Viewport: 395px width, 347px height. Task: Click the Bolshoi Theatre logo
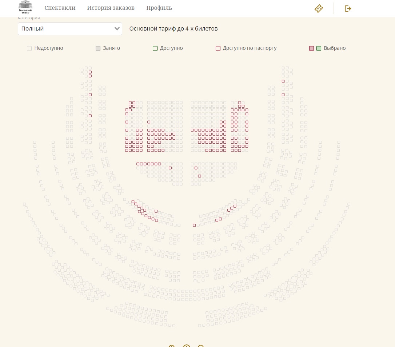[25, 7]
